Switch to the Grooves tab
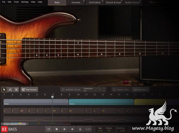 pyautogui.click(x=76, y=2)
